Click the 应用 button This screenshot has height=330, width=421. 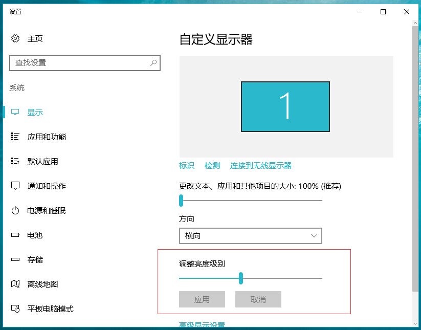click(202, 299)
